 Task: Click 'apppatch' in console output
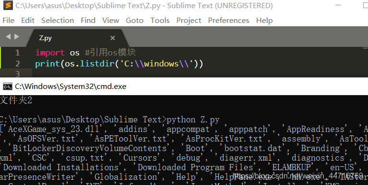(248, 129)
